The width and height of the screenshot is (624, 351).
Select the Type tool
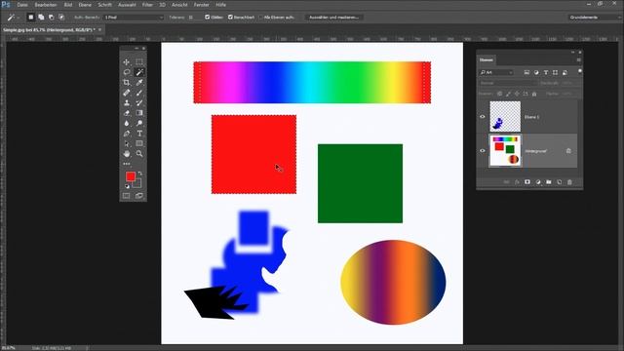point(139,134)
